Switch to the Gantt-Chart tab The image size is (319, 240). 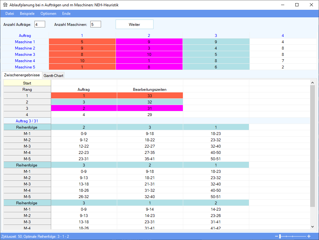53,76
